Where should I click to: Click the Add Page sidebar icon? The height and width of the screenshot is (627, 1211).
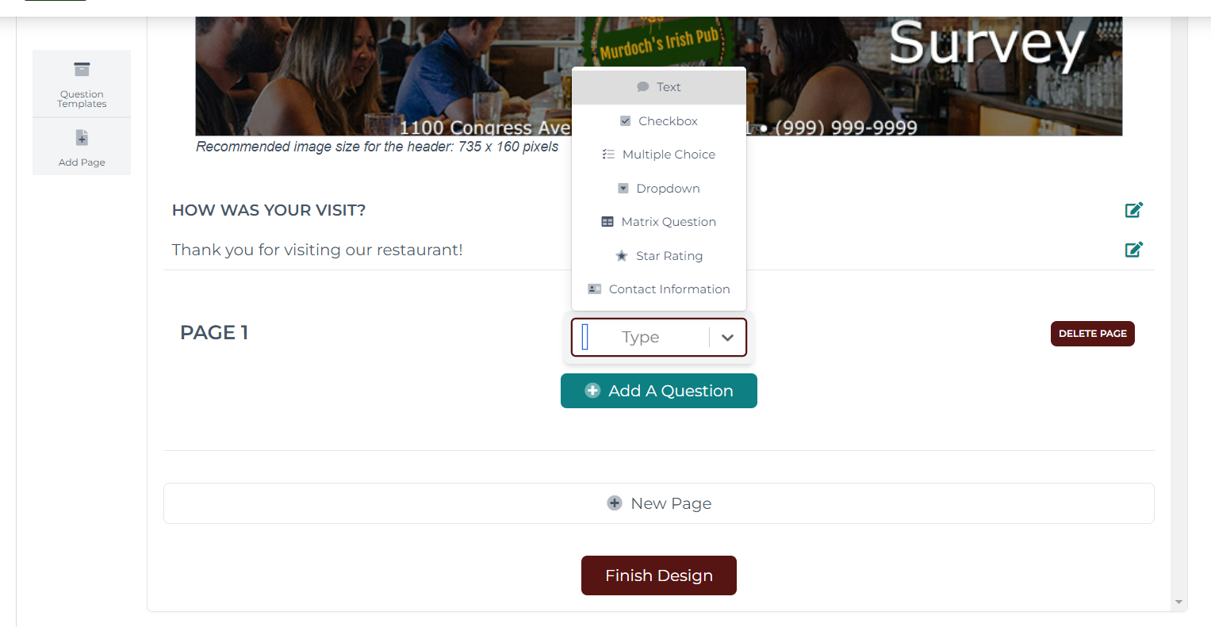coord(82,138)
